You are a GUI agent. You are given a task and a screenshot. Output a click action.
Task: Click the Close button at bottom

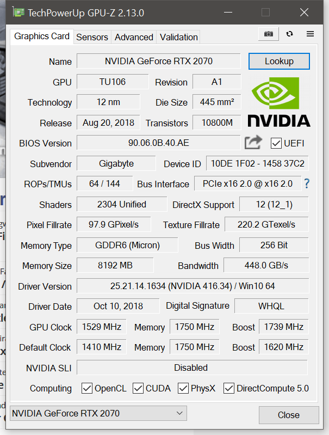pyautogui.click(x=289, y=415)
